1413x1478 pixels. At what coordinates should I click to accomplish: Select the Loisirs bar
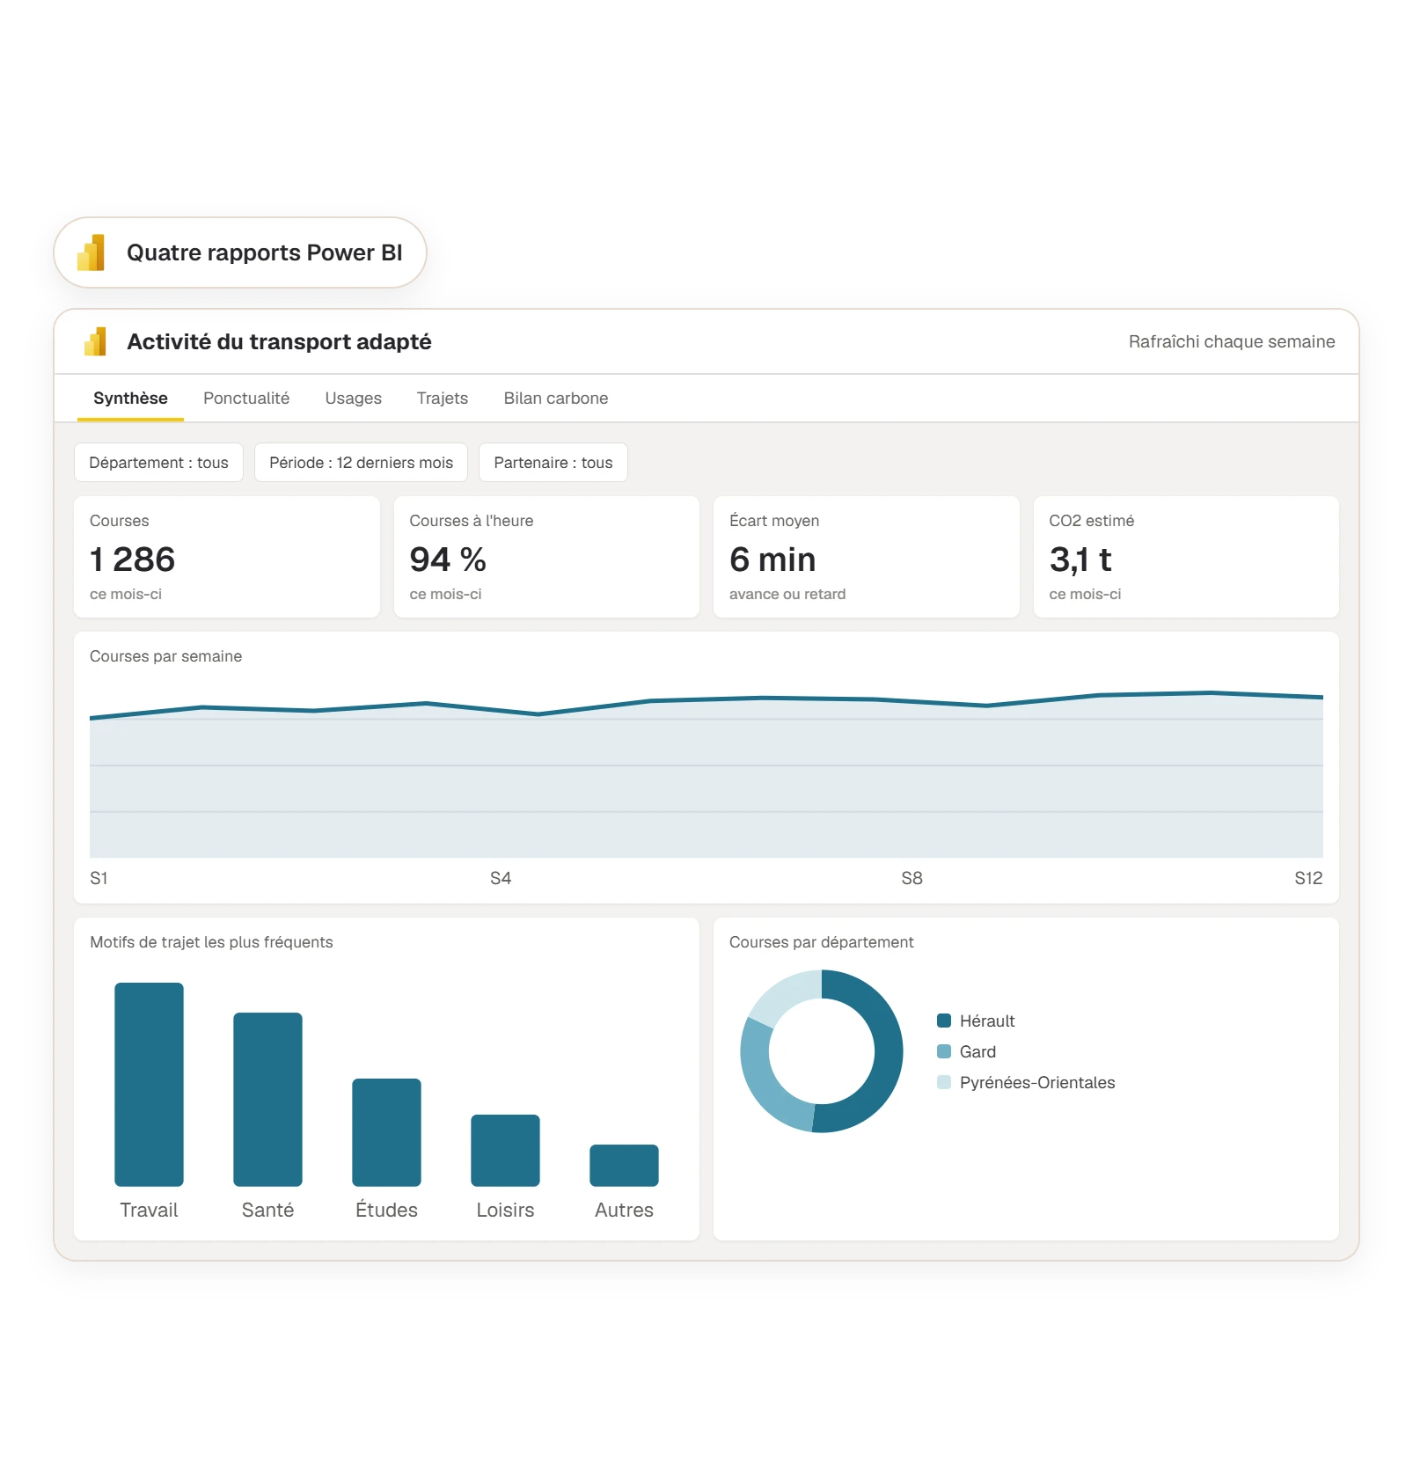(x=505, y=1151)
